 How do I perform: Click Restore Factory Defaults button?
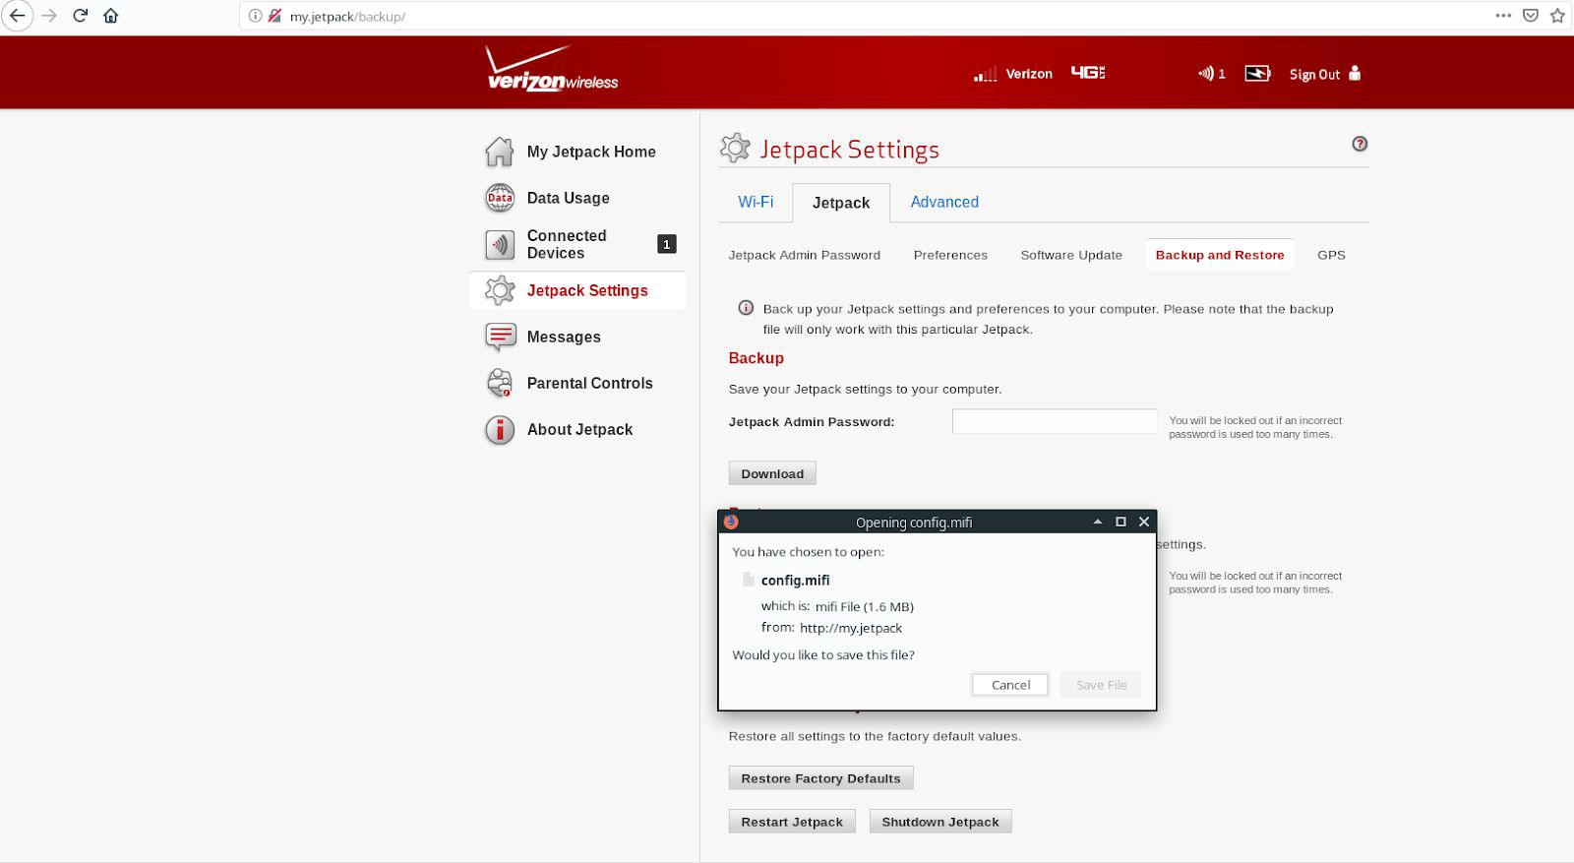click(820, 778)
